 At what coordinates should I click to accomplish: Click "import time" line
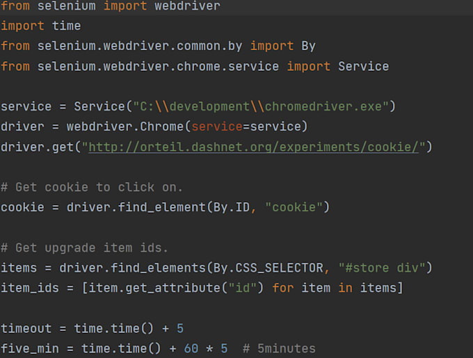tap(41, 26)
